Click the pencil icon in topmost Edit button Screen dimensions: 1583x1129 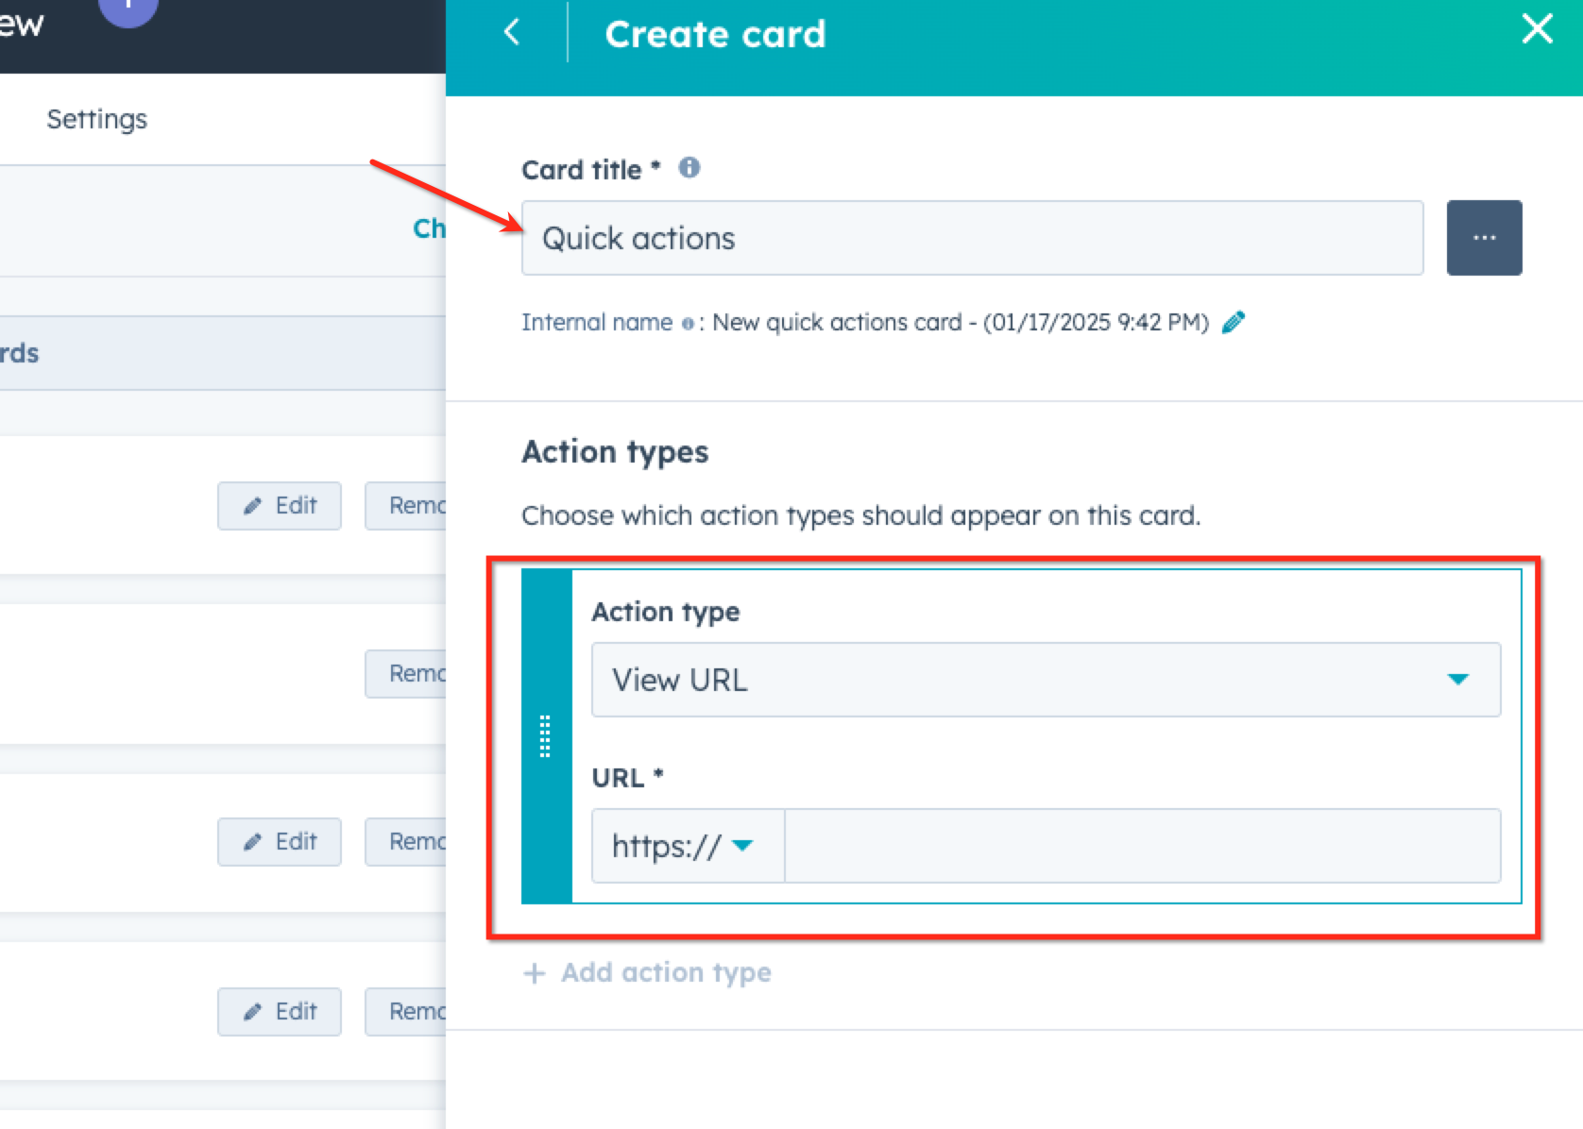coord(251,506)
